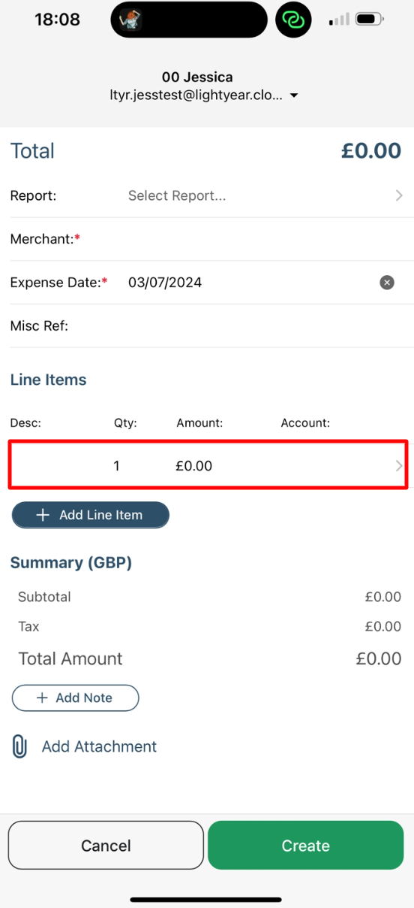Tap the Add Line Item button
This screenshot has height=908, width=414.
pos(91,515)
